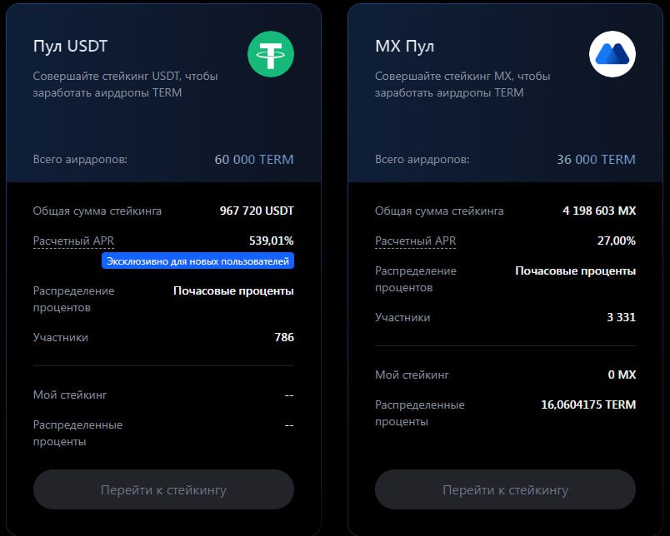Viewport: 670px width, 536px height.
Task: Click participants count 3 331 in MX pool
Action: pos(621,318)
